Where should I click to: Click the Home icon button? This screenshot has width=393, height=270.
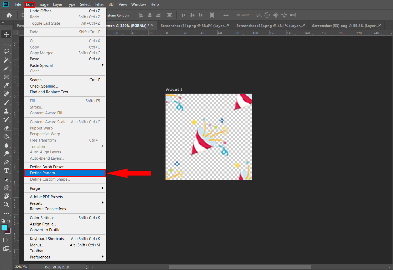9,15
